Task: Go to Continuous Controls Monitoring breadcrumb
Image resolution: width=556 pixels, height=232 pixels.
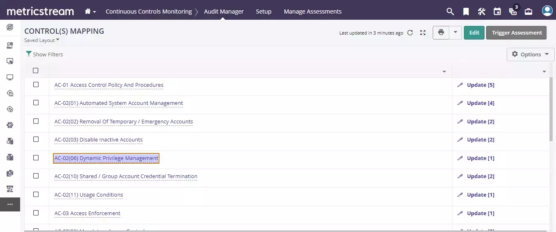Action: (x=149, y=12)
